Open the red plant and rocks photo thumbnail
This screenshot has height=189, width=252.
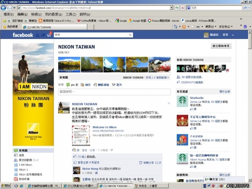click(159, 65)
